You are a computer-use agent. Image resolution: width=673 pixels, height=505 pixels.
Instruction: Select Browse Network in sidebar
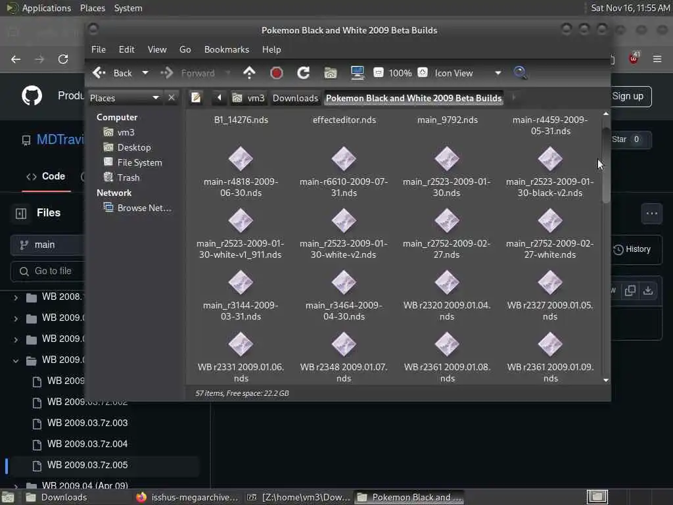click(x=138, y=208)
